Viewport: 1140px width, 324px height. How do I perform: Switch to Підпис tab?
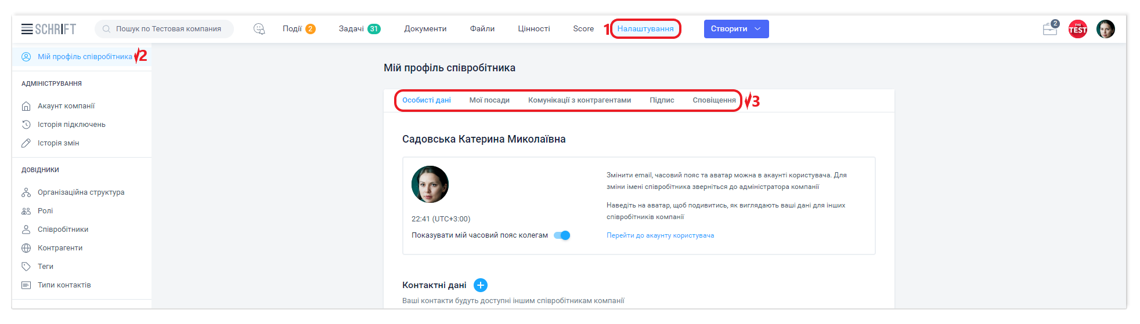(662, 100)
